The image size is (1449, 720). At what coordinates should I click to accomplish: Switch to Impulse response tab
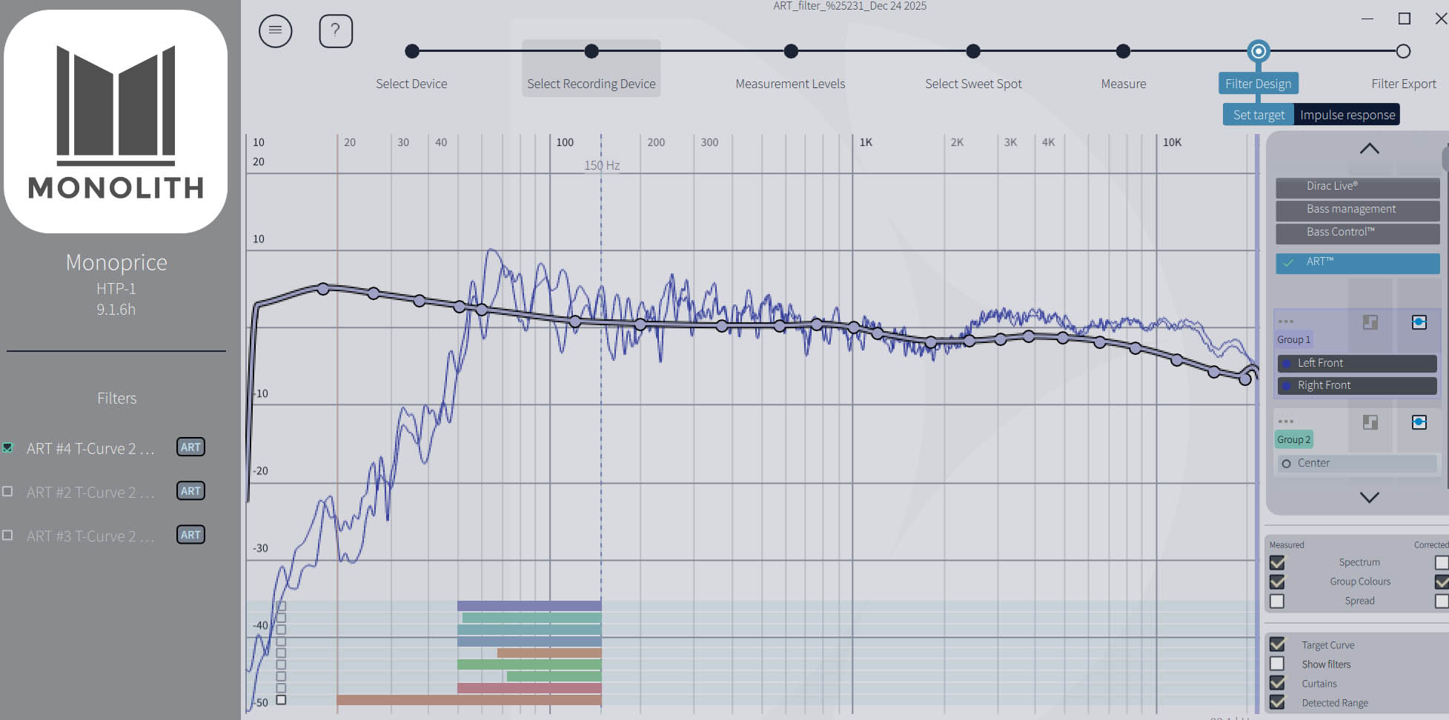tap(1347, 115)
